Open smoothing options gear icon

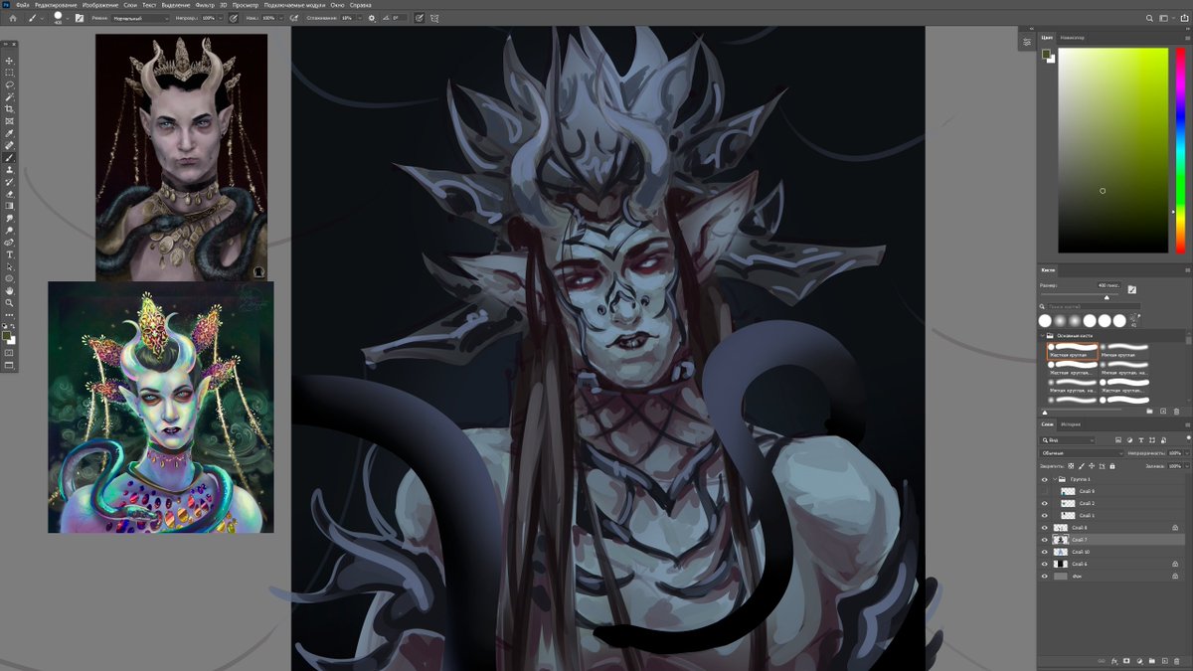(372, 18)
